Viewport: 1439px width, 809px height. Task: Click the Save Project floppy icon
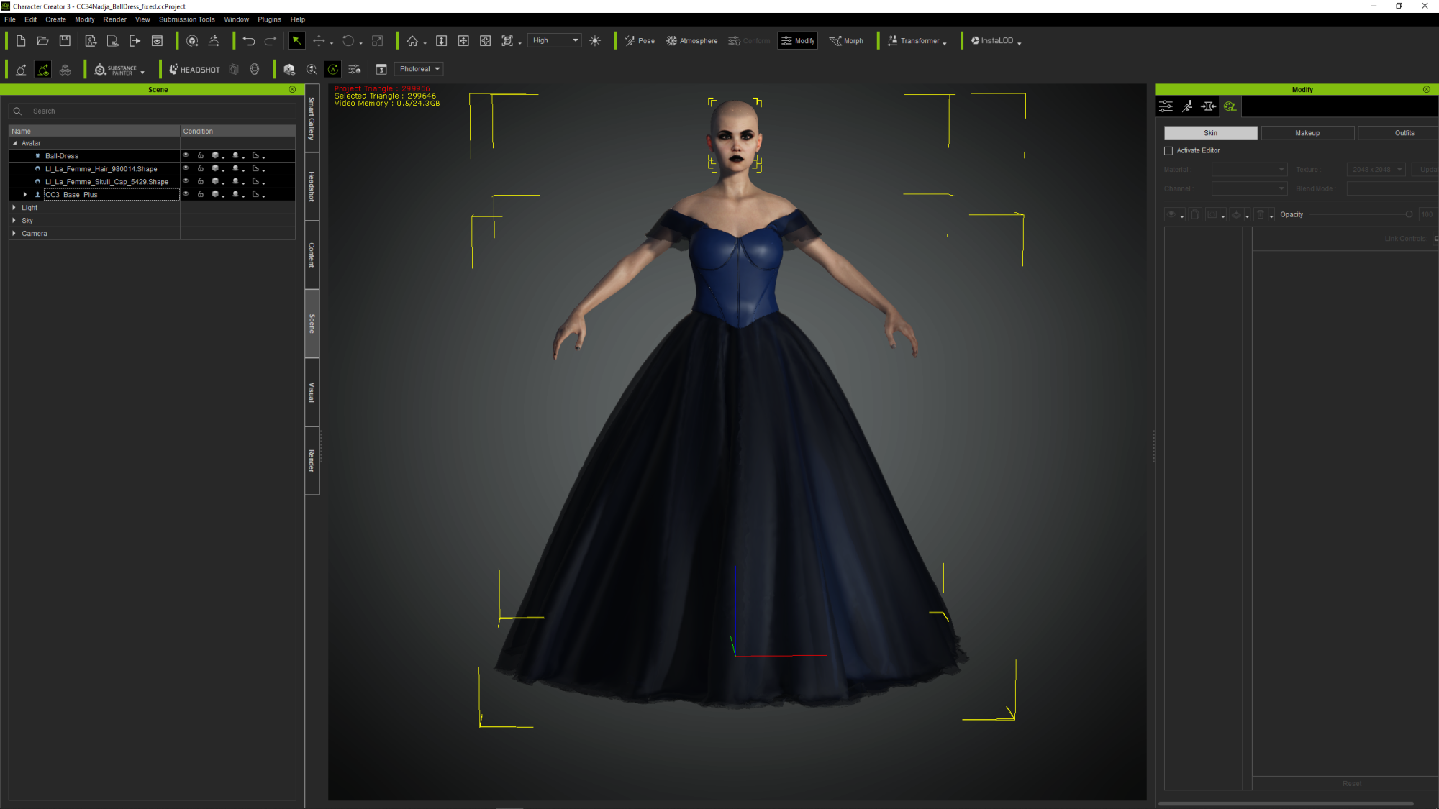point(65,41)
